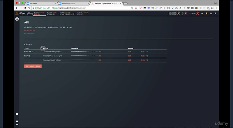Click the search magnifier icon in address bar
The height and width of the screenshot is (128, 233).
[132, 8]
